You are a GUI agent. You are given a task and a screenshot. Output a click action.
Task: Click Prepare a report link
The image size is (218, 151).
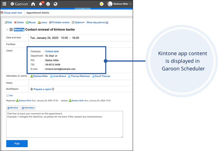[x=42, y=89]
